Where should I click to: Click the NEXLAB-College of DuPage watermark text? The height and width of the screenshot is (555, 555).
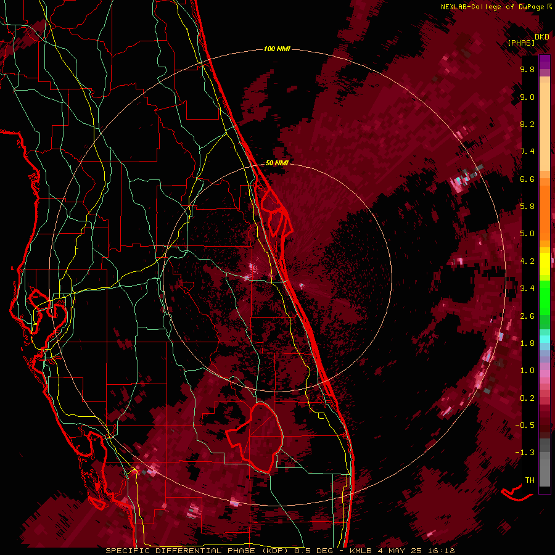pos(496,7)
